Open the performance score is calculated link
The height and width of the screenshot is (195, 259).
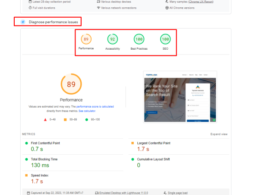click(x=95, y=106)
